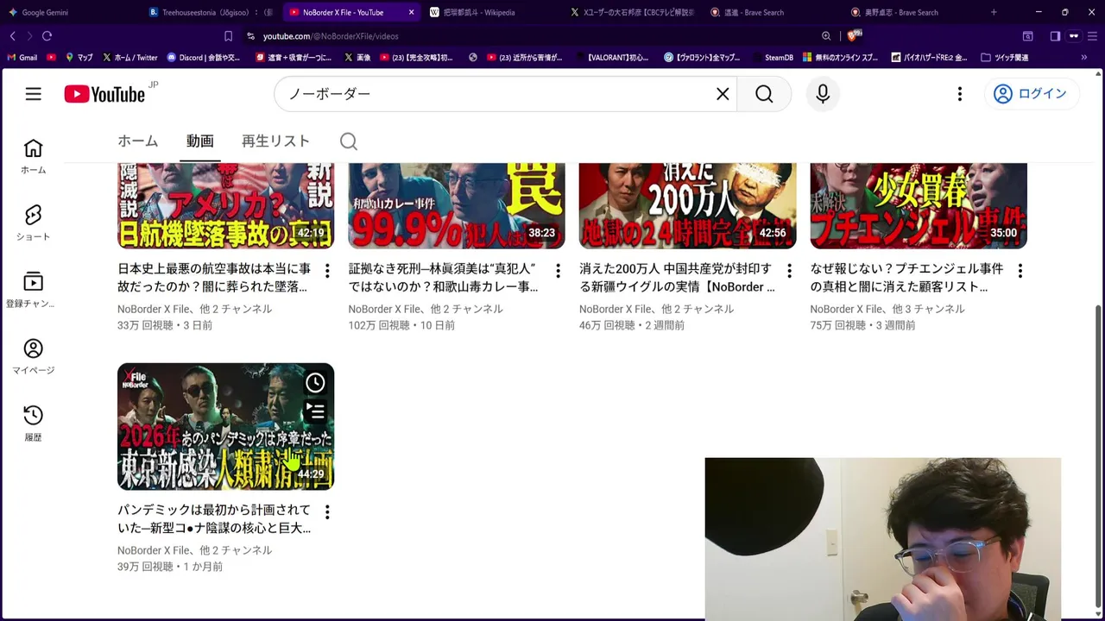Click the YouTube logo
Image resolution: width=1105 pixels, height=621 pixels.
tap(104, 94)
